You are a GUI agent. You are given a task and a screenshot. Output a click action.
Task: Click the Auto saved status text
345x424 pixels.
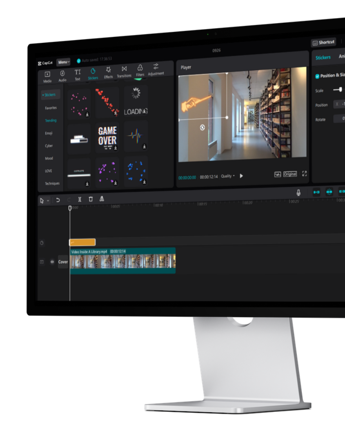pos(97,60)
